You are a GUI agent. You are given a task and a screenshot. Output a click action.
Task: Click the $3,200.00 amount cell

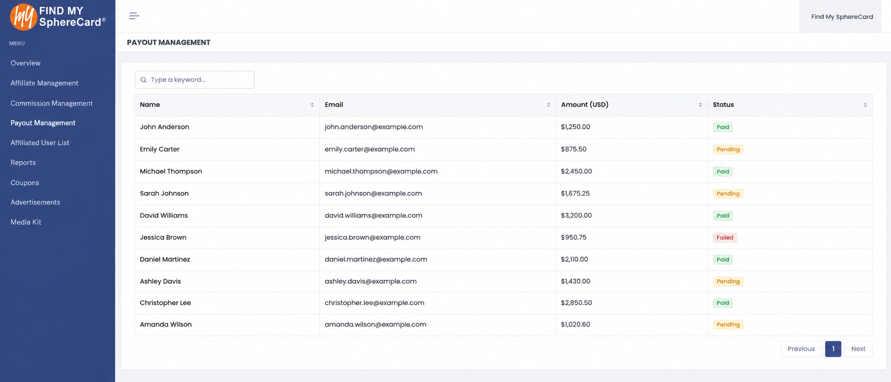632,216
